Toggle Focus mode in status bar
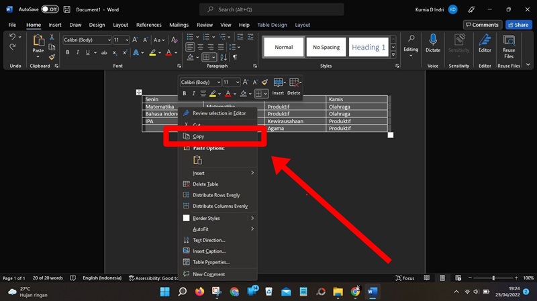The width and height of the screenshot is (537, 301). coord(405,278)
